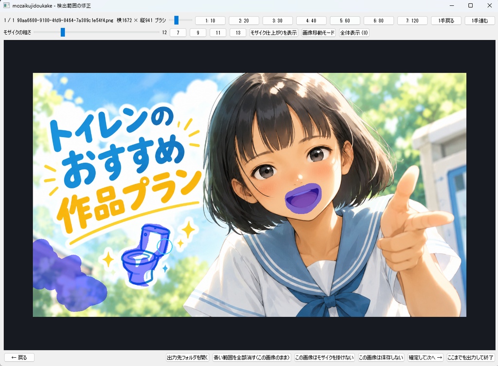Set mosaic coarseness to 9
Viewport: 498px width, 366px height.
click(x=198, y=33)
